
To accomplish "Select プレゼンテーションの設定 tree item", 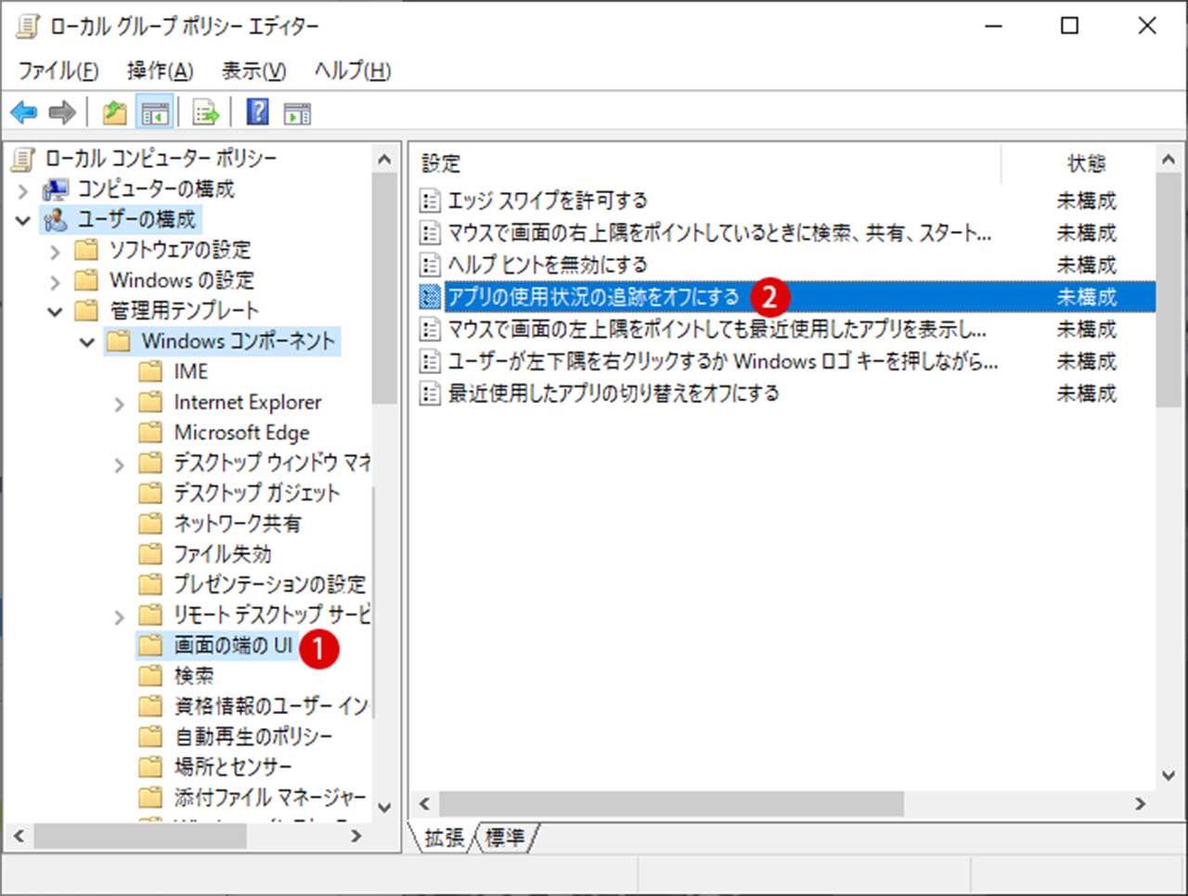I will click(x=269, y=584).
